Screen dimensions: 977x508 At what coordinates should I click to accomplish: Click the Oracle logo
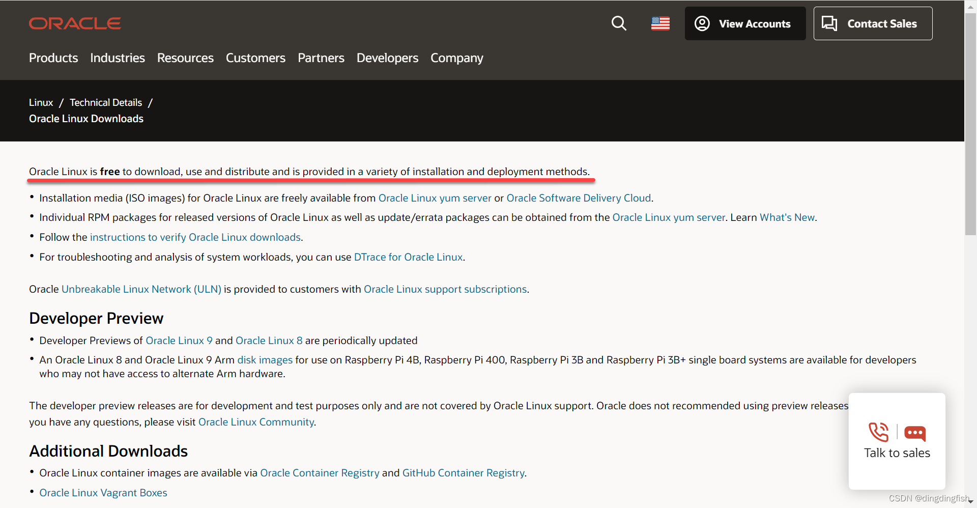click(x=75, y=23)
